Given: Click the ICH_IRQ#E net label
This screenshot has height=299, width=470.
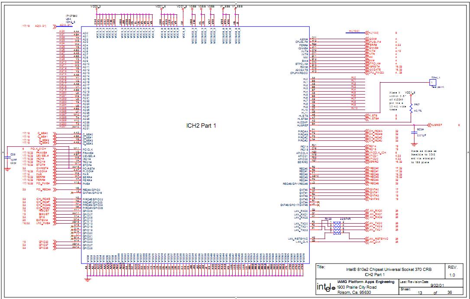Looking at the screenshot, I should [44, 199].
